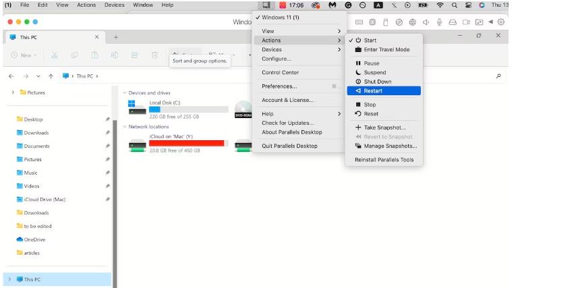This screenshot has width=576, height=288.
Task: Switch to the This PC Explorer tab
Action: point(55,37)
